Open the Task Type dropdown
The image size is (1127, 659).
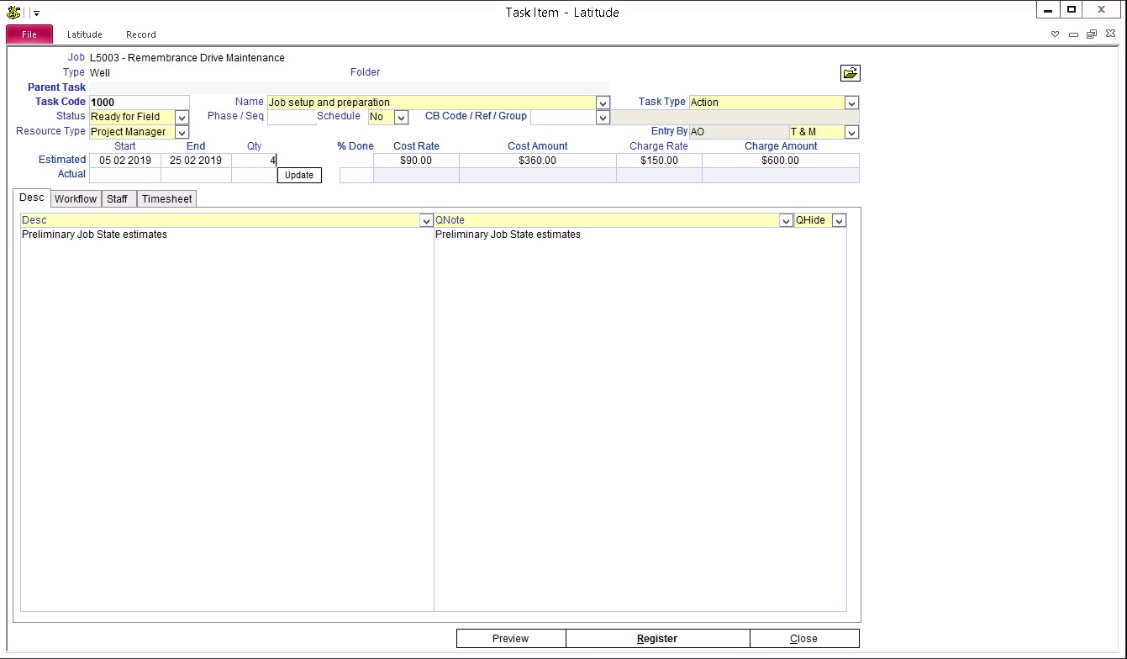851,103
